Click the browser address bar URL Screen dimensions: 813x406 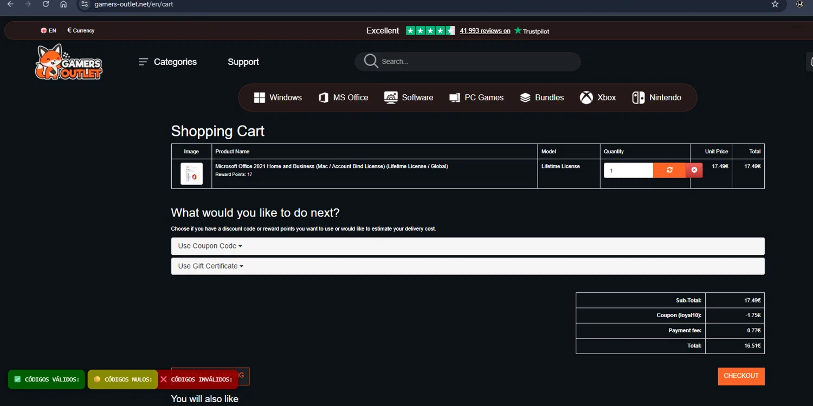tap(134, 4)
